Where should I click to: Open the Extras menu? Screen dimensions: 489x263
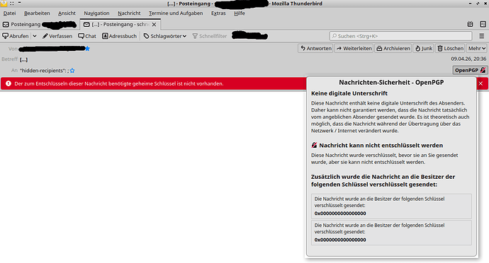[x=218, y=13]
